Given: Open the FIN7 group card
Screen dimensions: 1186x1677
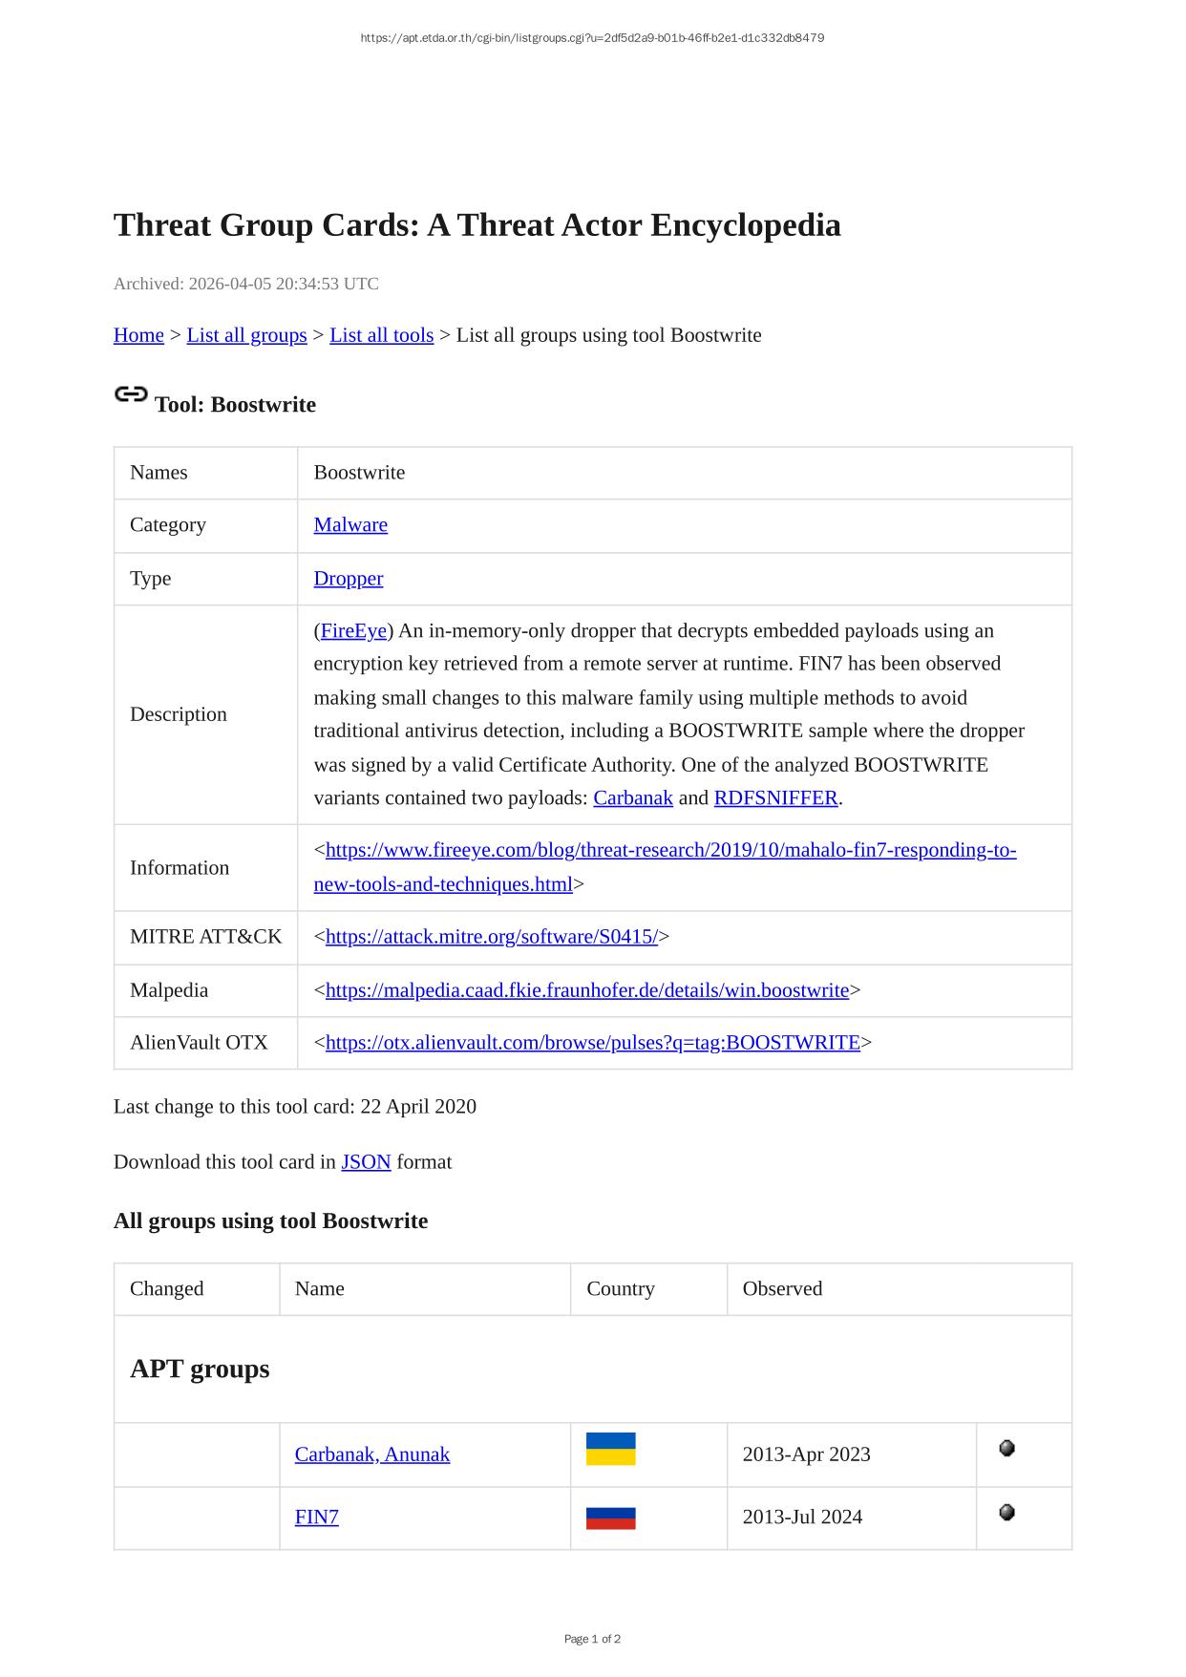Looking at the screenshot, I should click(x=316, y=1518).
